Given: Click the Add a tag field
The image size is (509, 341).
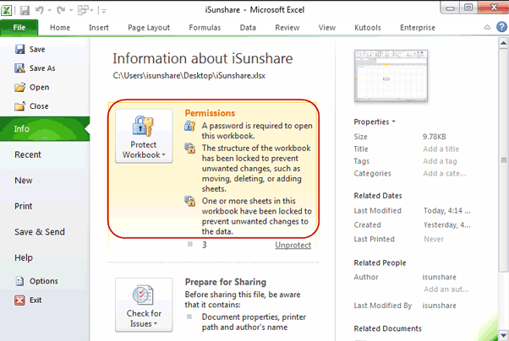Looking at the screenshot, I should 440,161.
